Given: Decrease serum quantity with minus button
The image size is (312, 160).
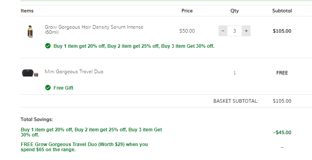Looking at the screenshot, I should 223,31.
